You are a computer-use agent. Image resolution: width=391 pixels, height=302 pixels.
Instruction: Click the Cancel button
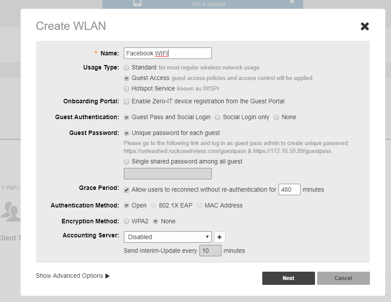tap(343, 278)
